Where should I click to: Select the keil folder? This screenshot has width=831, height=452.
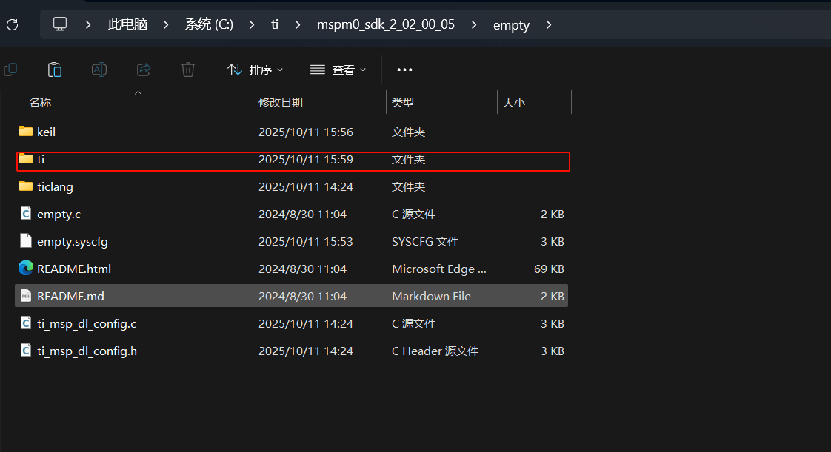pos(46,132)
